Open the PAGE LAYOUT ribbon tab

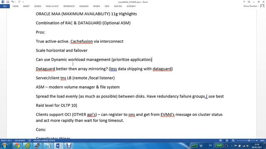click(52, 6)
